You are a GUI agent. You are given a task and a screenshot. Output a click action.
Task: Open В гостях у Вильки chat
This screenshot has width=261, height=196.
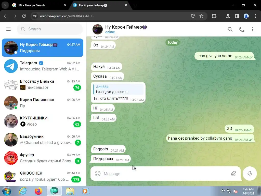pos(43,84)
